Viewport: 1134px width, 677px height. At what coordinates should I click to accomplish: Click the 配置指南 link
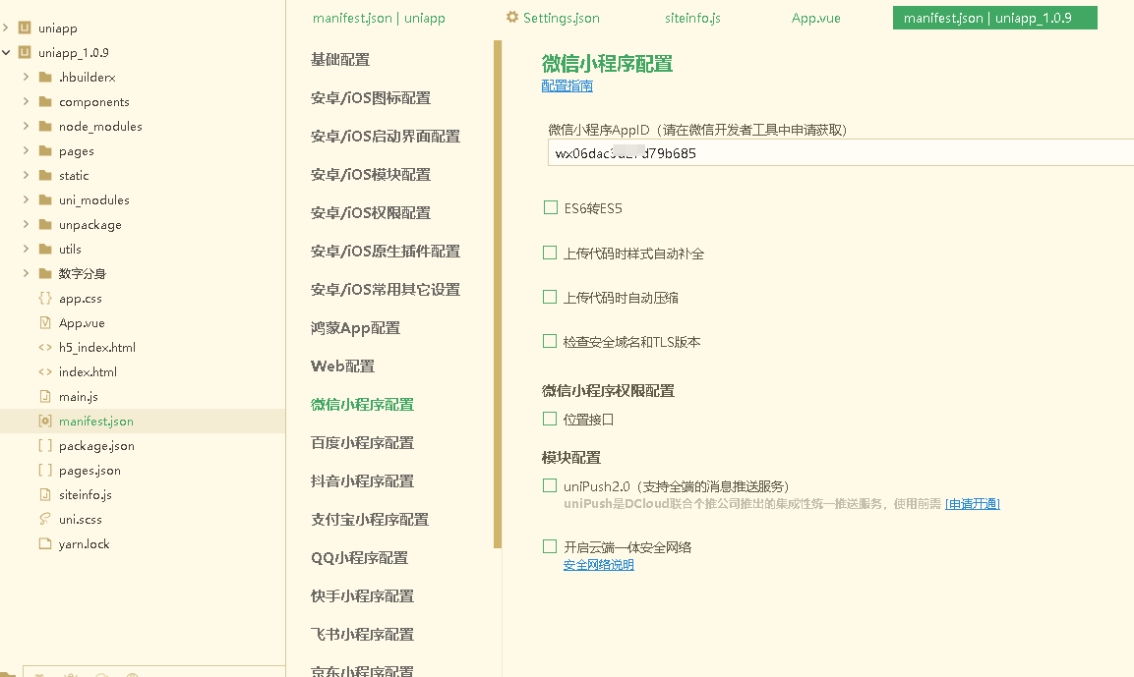click(x=567, y=85)
